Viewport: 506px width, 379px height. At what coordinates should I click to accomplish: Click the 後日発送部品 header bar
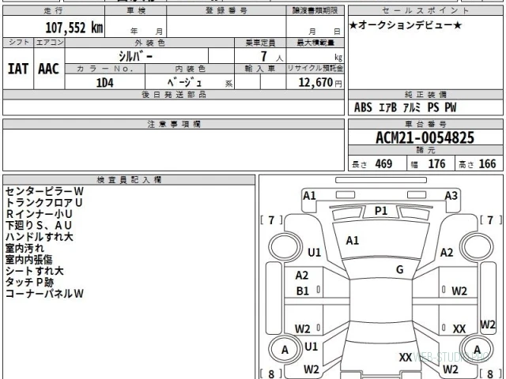[x=174, y=95]
